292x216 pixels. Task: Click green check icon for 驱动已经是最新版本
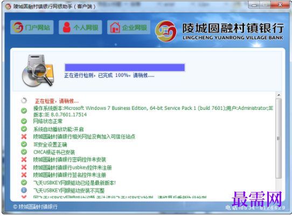[24, 183]
